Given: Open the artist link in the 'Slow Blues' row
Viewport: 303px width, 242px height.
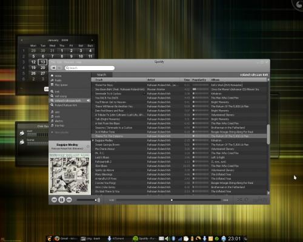Looking at the screenshot, I should coord(159,166).
